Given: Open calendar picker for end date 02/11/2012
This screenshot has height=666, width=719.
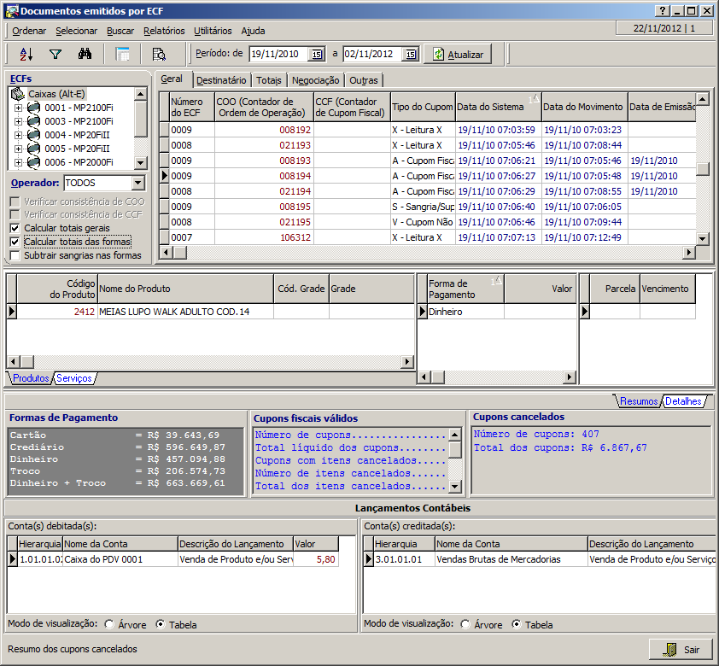Looking at the screenshot, I should click(x=411, y=54).
